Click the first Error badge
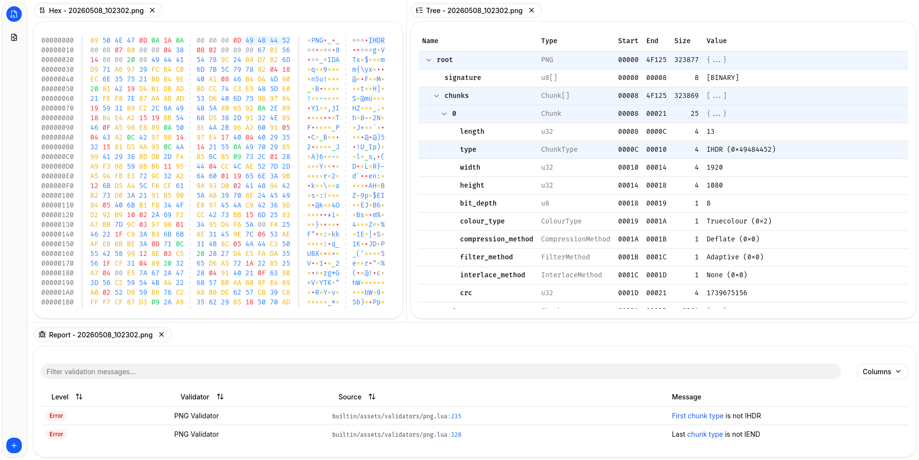 pyautogui.click(x=56, y=416)
